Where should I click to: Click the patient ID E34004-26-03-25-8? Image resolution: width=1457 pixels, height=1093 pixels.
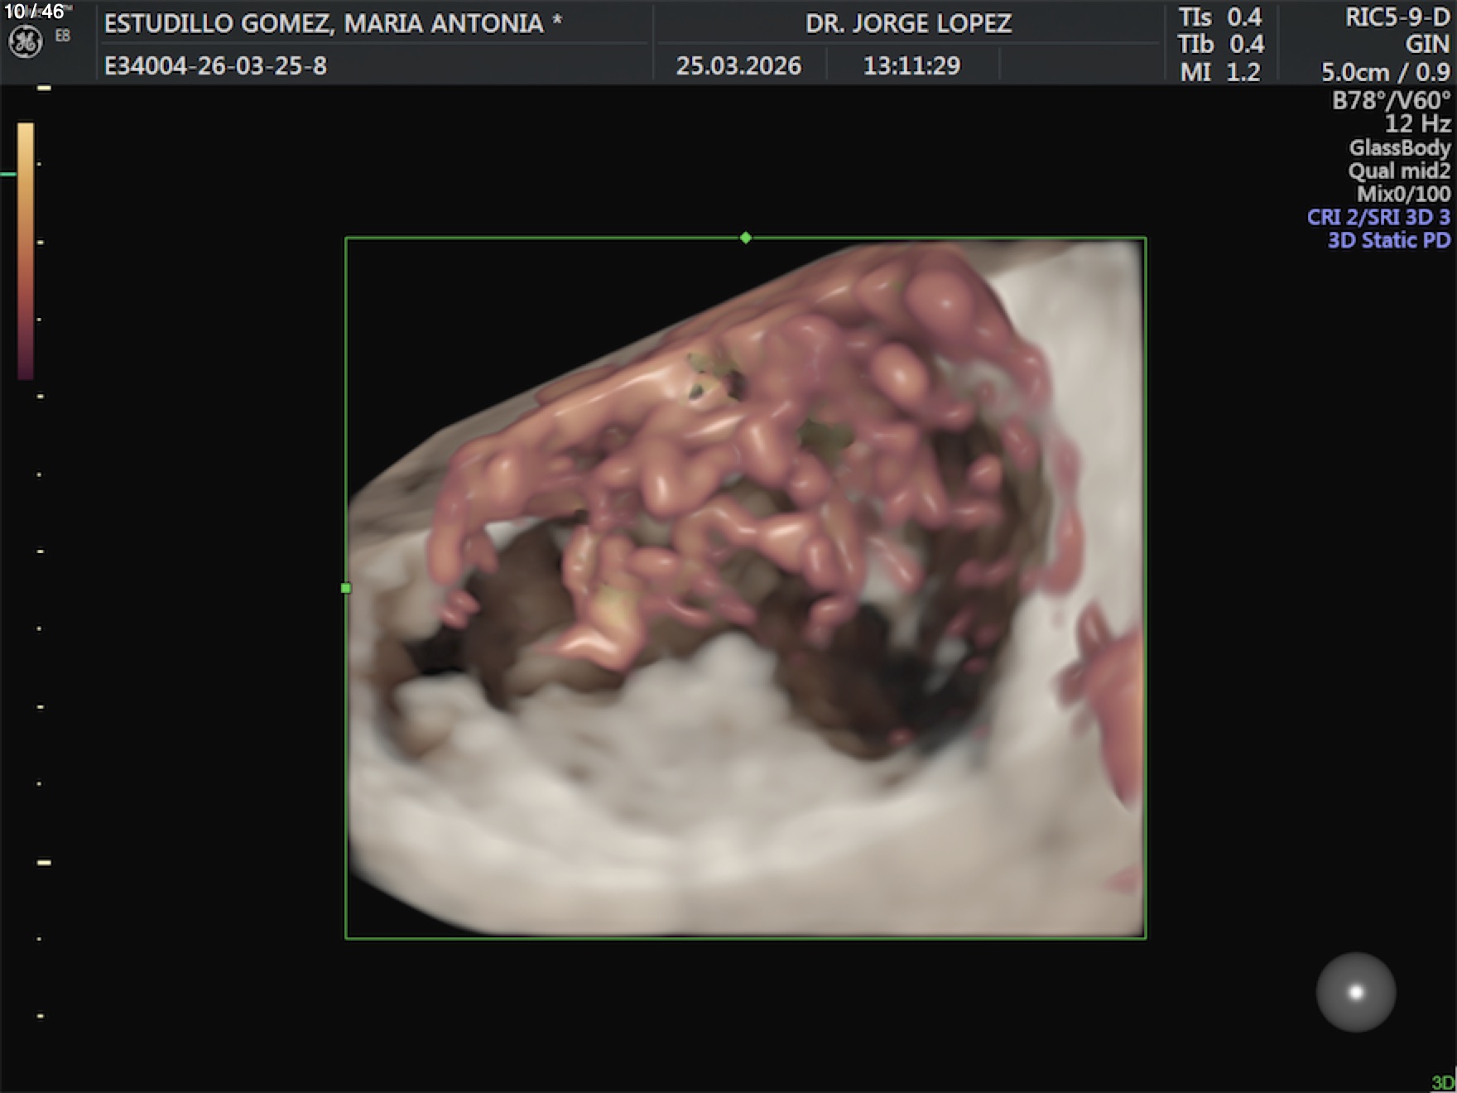(x=215, y=65)
